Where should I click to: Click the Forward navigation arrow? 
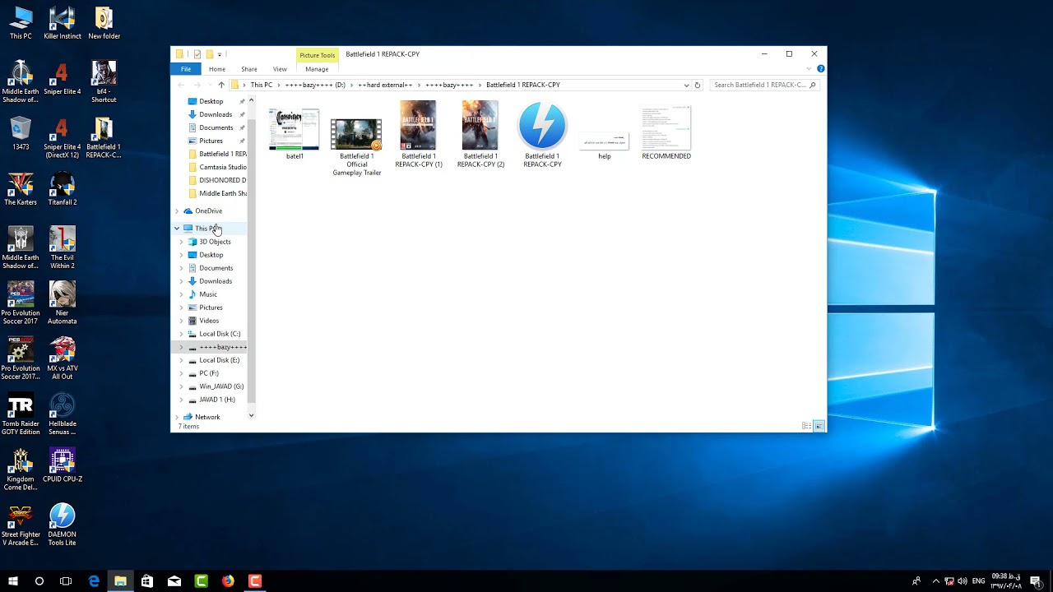tap(197, 85)
